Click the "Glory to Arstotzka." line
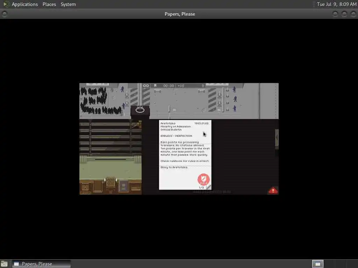The image size is (358, 268). pyautogui.click(x=174, y=167)
